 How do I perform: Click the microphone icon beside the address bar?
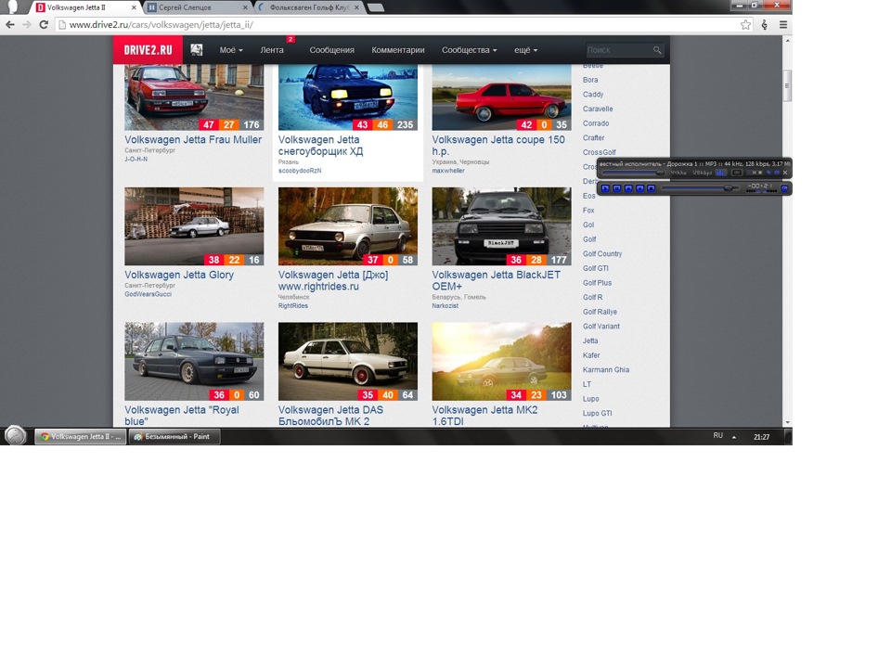click(764, 24)
